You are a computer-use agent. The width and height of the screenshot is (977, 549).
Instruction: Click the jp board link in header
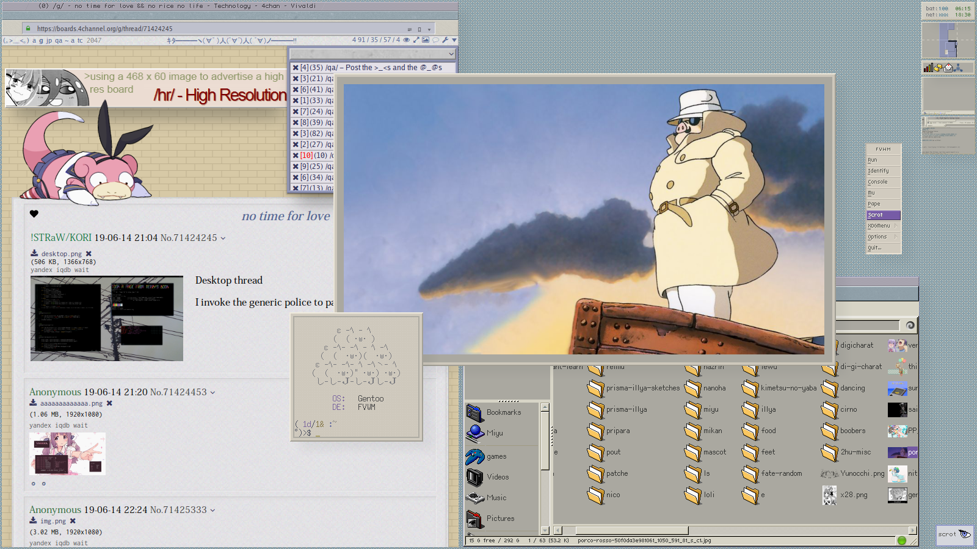coord(49,40)
